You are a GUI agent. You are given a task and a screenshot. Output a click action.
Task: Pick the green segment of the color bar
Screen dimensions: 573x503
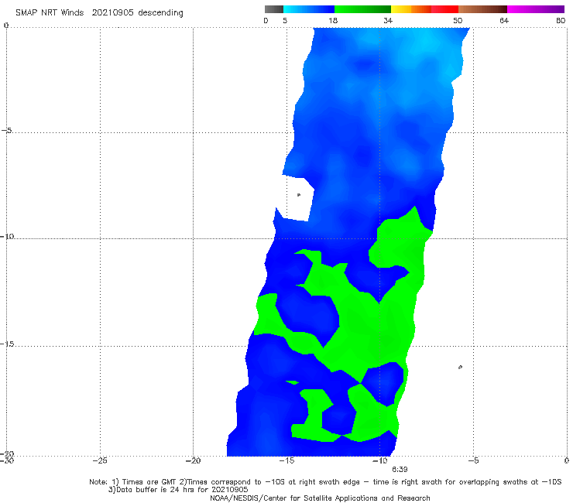pos(362,9)
